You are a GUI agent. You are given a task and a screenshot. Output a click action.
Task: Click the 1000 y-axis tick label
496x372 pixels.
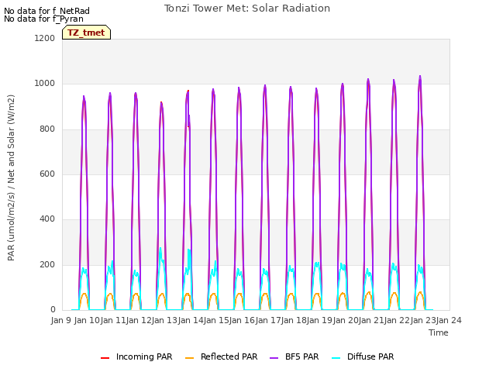(45, 84)
